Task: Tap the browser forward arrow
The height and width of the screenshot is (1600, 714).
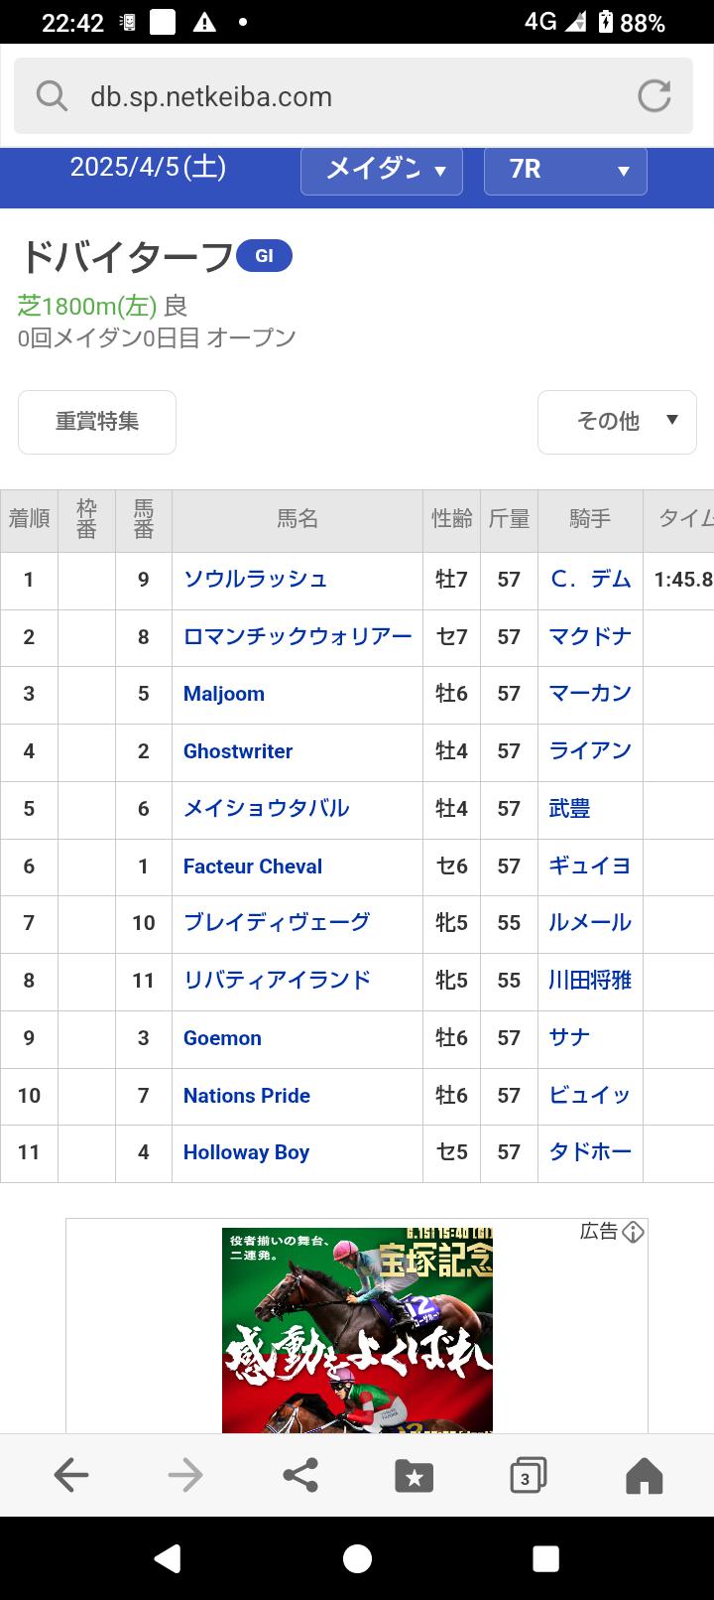Action: click(x=185, y=1476)
